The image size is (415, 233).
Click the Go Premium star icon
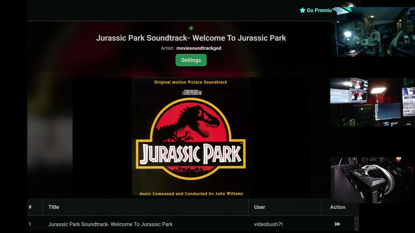pyautogui.click(x=302, y=10)
